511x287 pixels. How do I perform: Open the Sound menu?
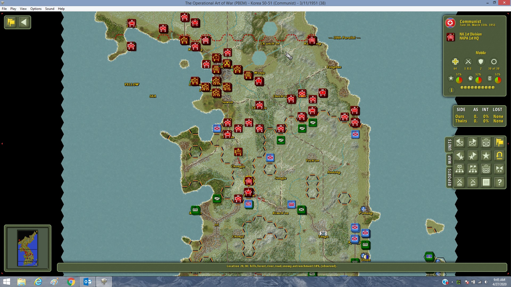click(x=50, y=9)
